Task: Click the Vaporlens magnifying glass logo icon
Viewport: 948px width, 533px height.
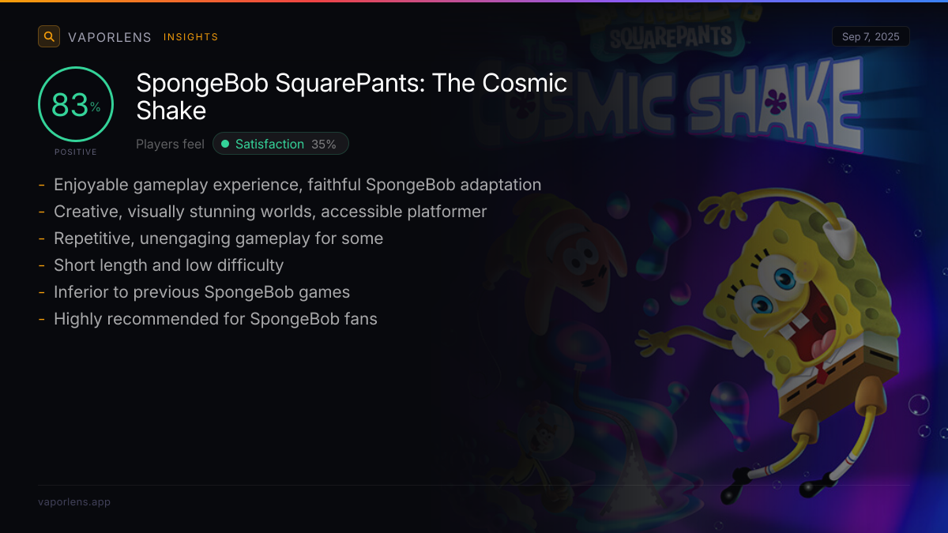Action: click(49, 36)
